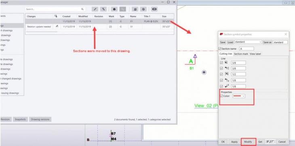Click the Drawing versions button
This screenshot has width=295, height=146.
(x=40, y=119)
